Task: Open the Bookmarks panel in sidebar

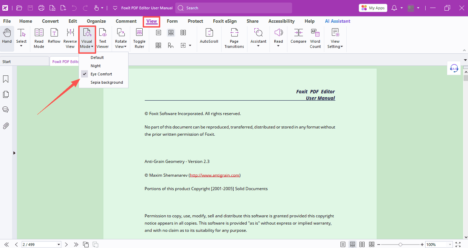Action: (x=6, y=79)
